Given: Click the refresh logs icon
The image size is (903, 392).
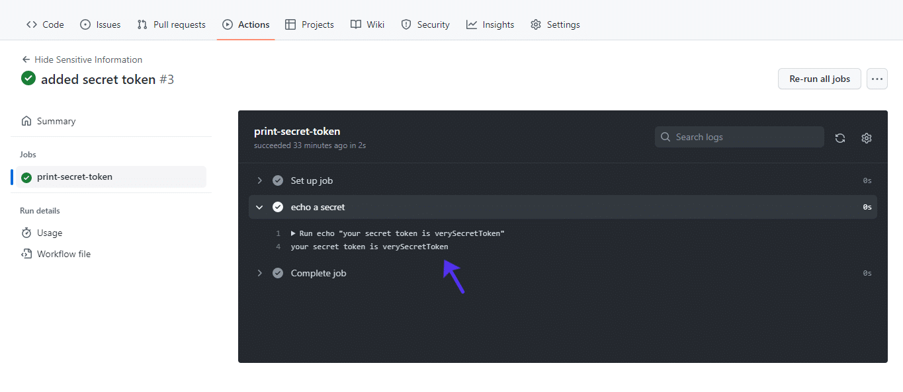Looking at the screenshot, I should (x=839, y=137).
